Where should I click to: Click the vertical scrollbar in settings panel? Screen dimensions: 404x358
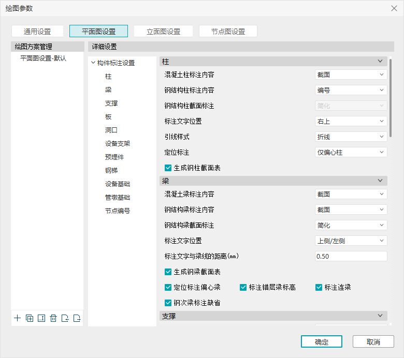391,98
